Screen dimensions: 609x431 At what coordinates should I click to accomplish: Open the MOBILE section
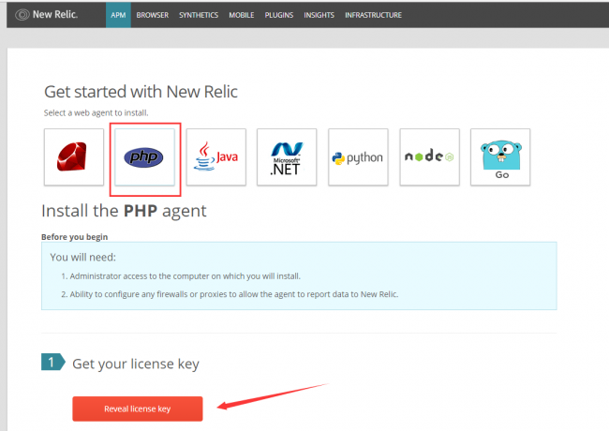pyautogui.click(x=241, y=15)
